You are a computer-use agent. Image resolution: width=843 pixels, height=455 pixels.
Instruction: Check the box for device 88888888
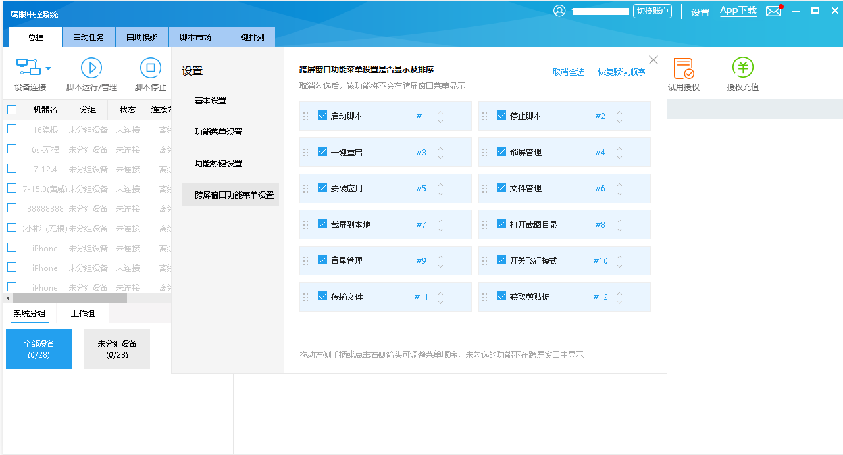(x=12, y=208)
